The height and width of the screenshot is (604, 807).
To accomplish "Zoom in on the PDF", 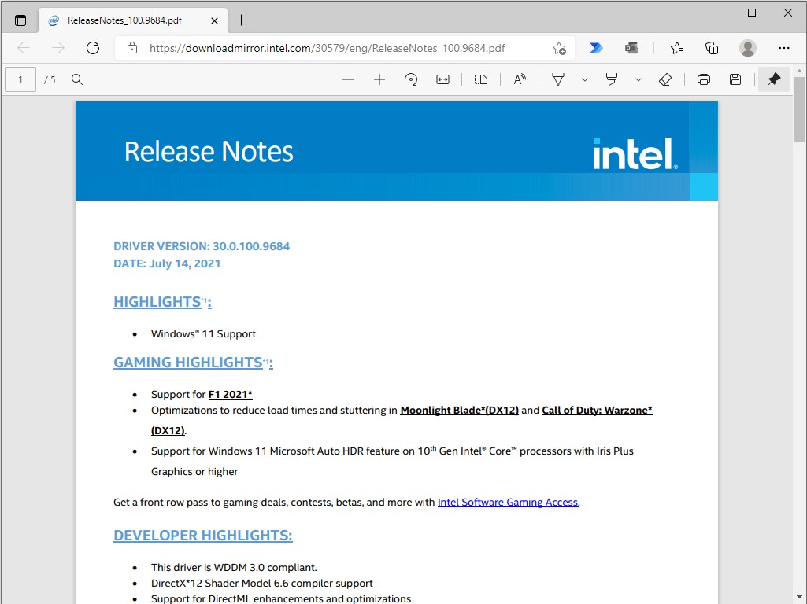I will point(379,79).
